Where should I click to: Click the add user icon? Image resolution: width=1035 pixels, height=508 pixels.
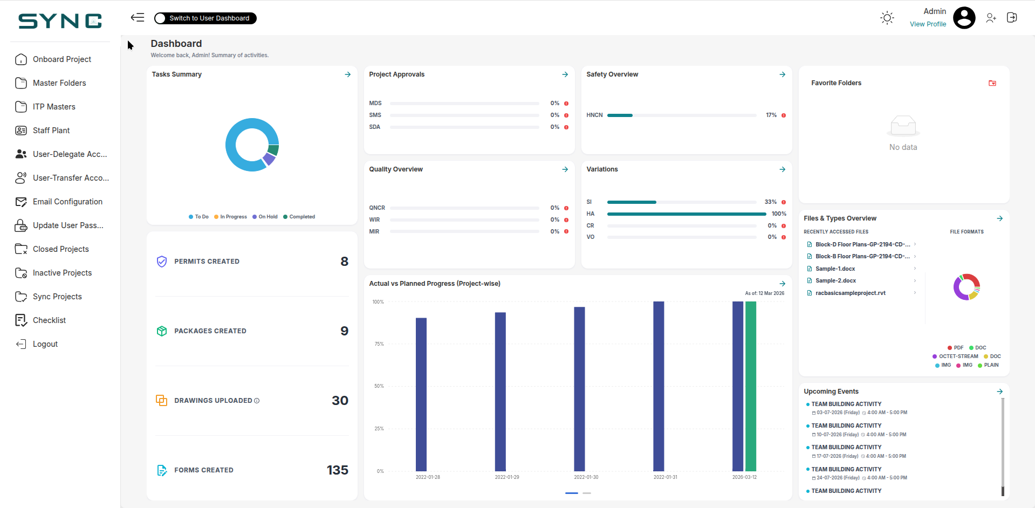[991, 18]
